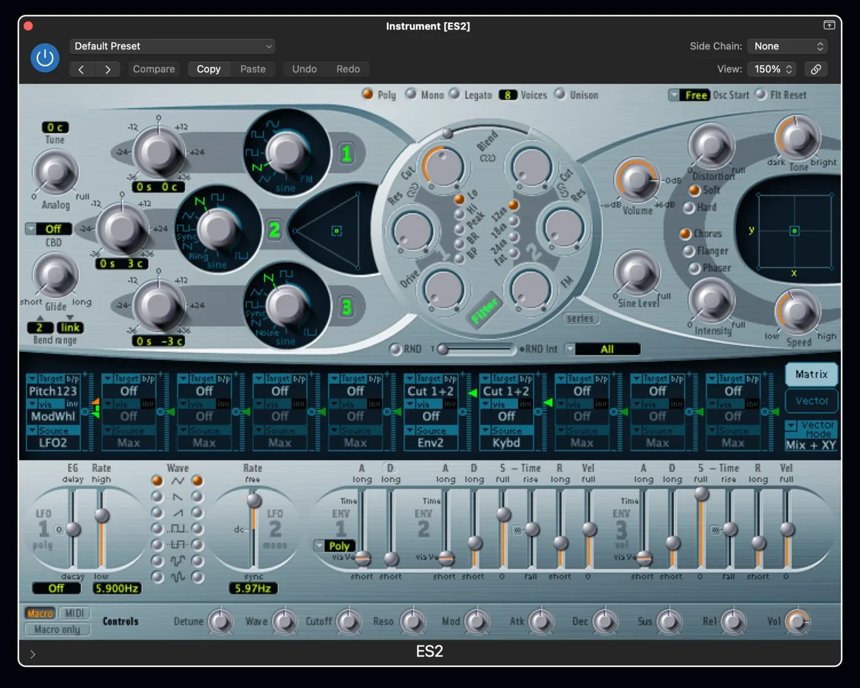Image resolution: width=860 pixels, height=688 pixels.
Task: Switch to the Matrix tab
Action: click(x=811, y=374)
